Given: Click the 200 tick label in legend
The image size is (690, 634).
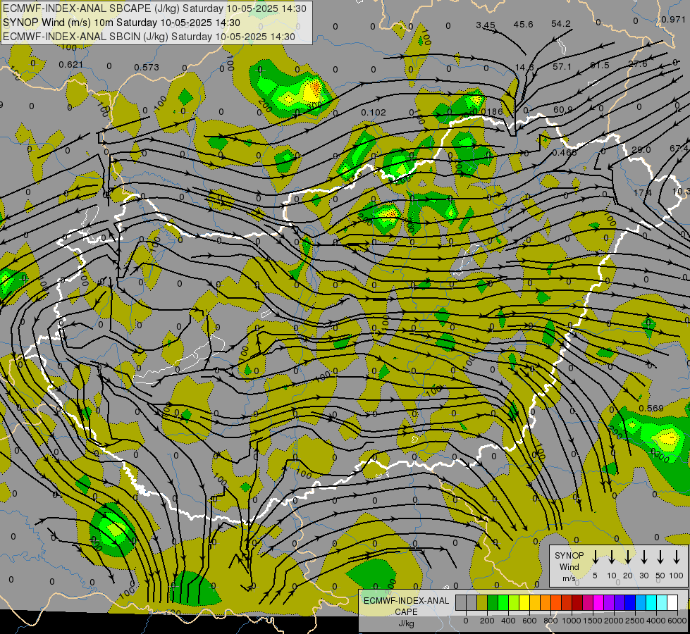Looking at the screenshot, I should pos(487,621).
